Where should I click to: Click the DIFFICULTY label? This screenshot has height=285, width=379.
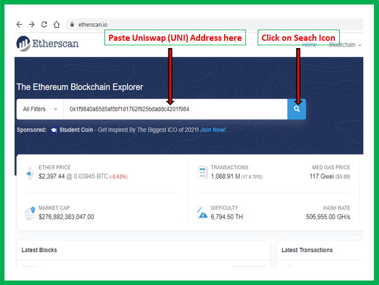click(x=224, y=208)
